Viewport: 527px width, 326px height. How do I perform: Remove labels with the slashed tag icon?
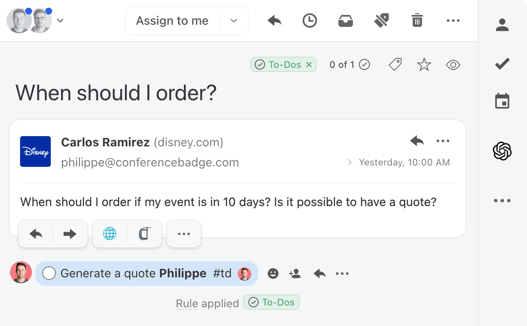pos(381,20)
